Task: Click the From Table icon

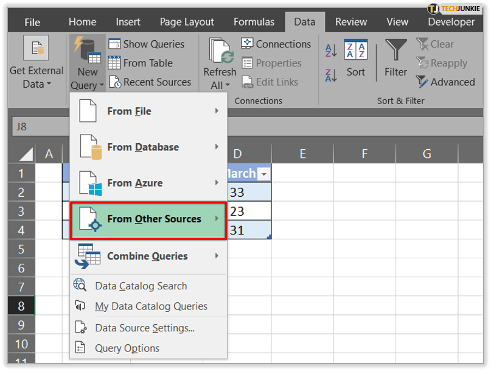Action: [x=114, y=63]
